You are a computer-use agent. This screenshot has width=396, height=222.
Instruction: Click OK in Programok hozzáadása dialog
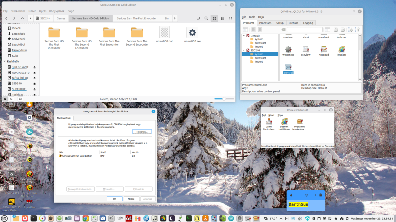[115, 199]
